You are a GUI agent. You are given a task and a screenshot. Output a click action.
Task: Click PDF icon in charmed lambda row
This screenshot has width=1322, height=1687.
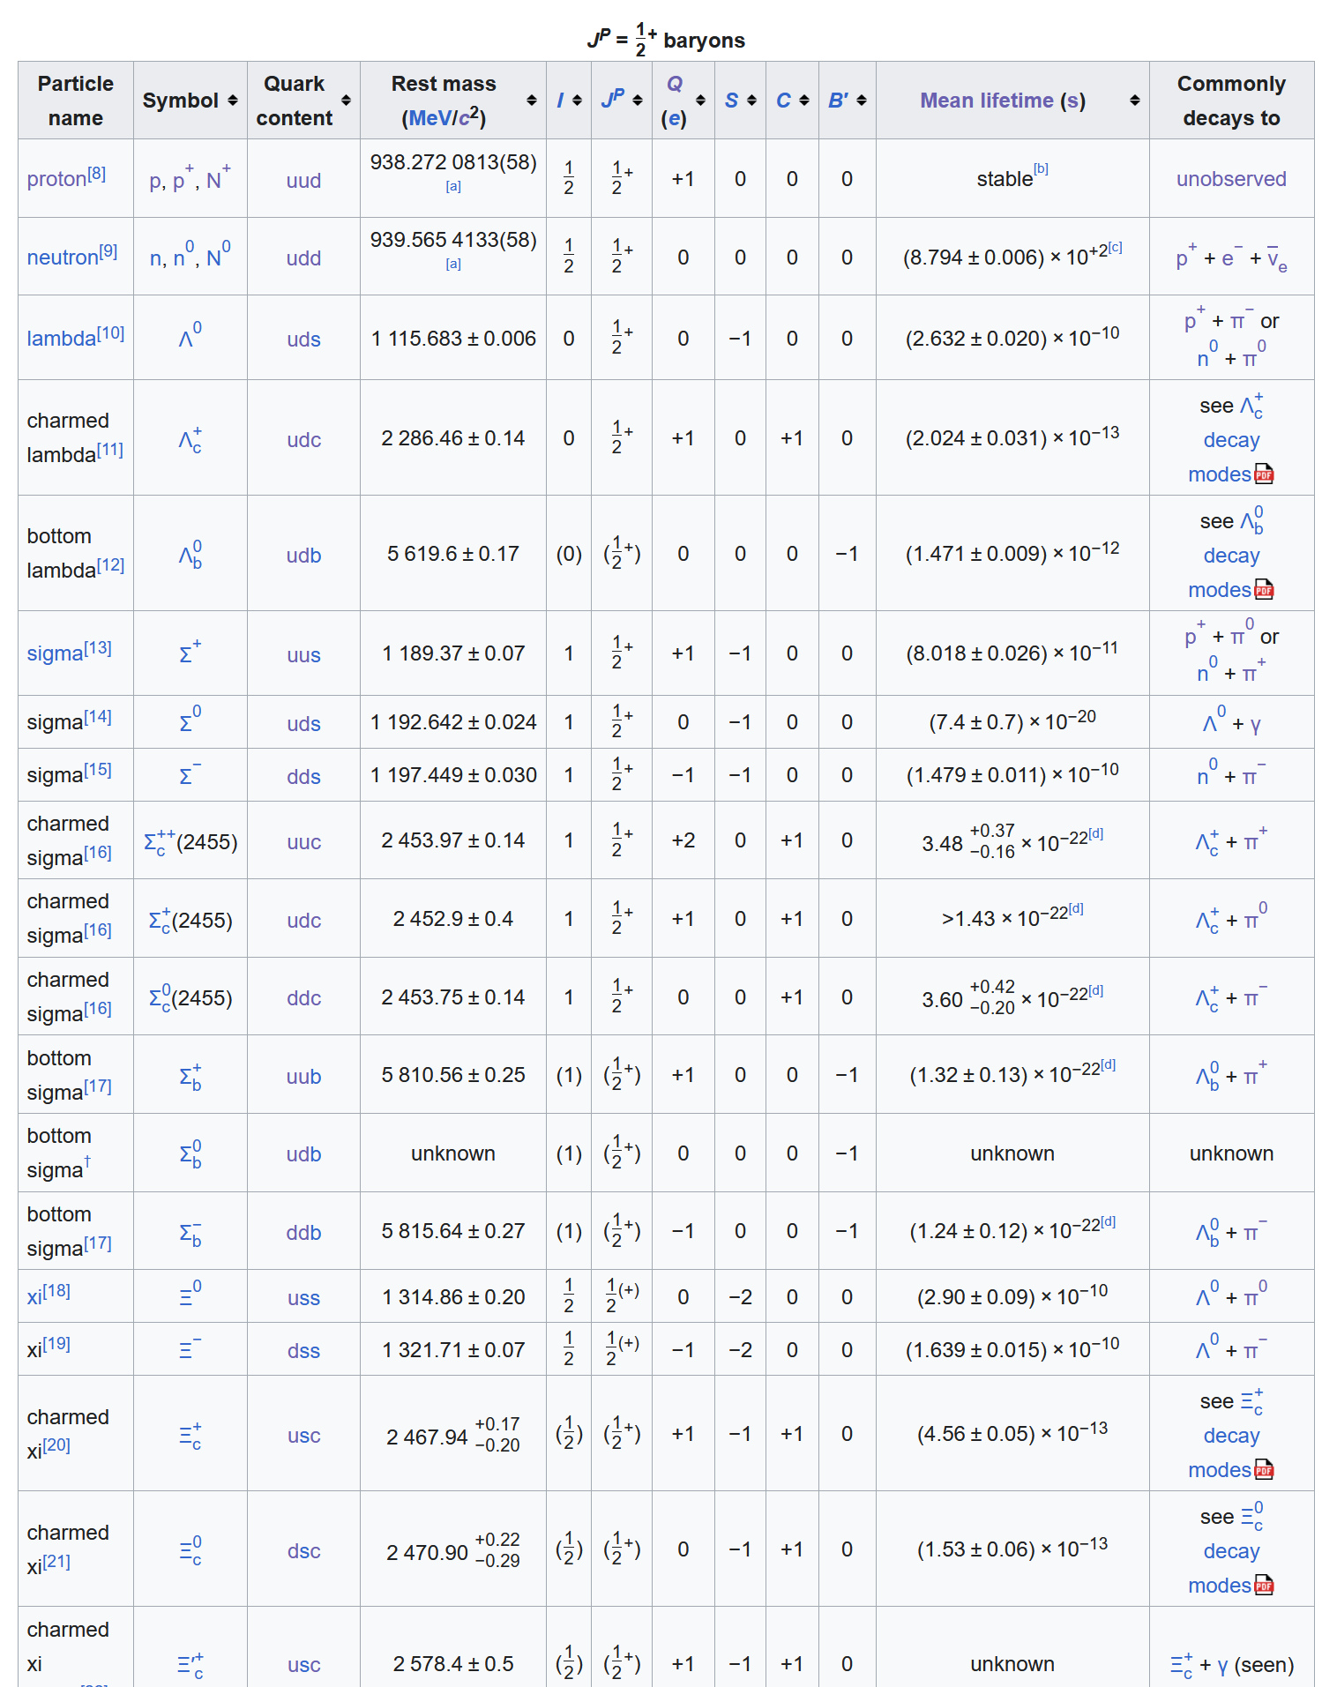click(1264, 474)
